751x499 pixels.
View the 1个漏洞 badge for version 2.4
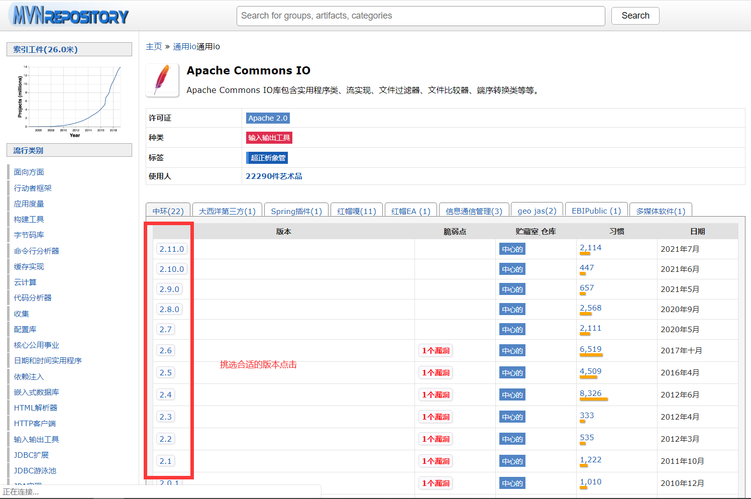point(436,395)
